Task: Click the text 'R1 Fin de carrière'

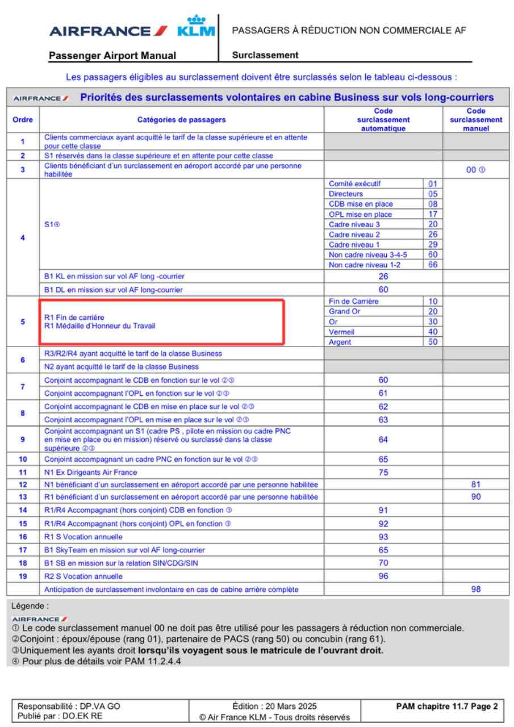Action: [74, 317]
